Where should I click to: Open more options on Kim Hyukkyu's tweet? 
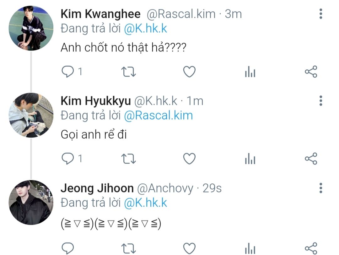click(x=320, y=101)
